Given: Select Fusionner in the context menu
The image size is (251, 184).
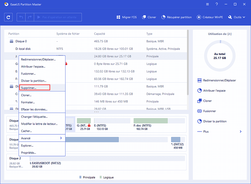Looking at the screenshot, I should click(x=42, y=74).
